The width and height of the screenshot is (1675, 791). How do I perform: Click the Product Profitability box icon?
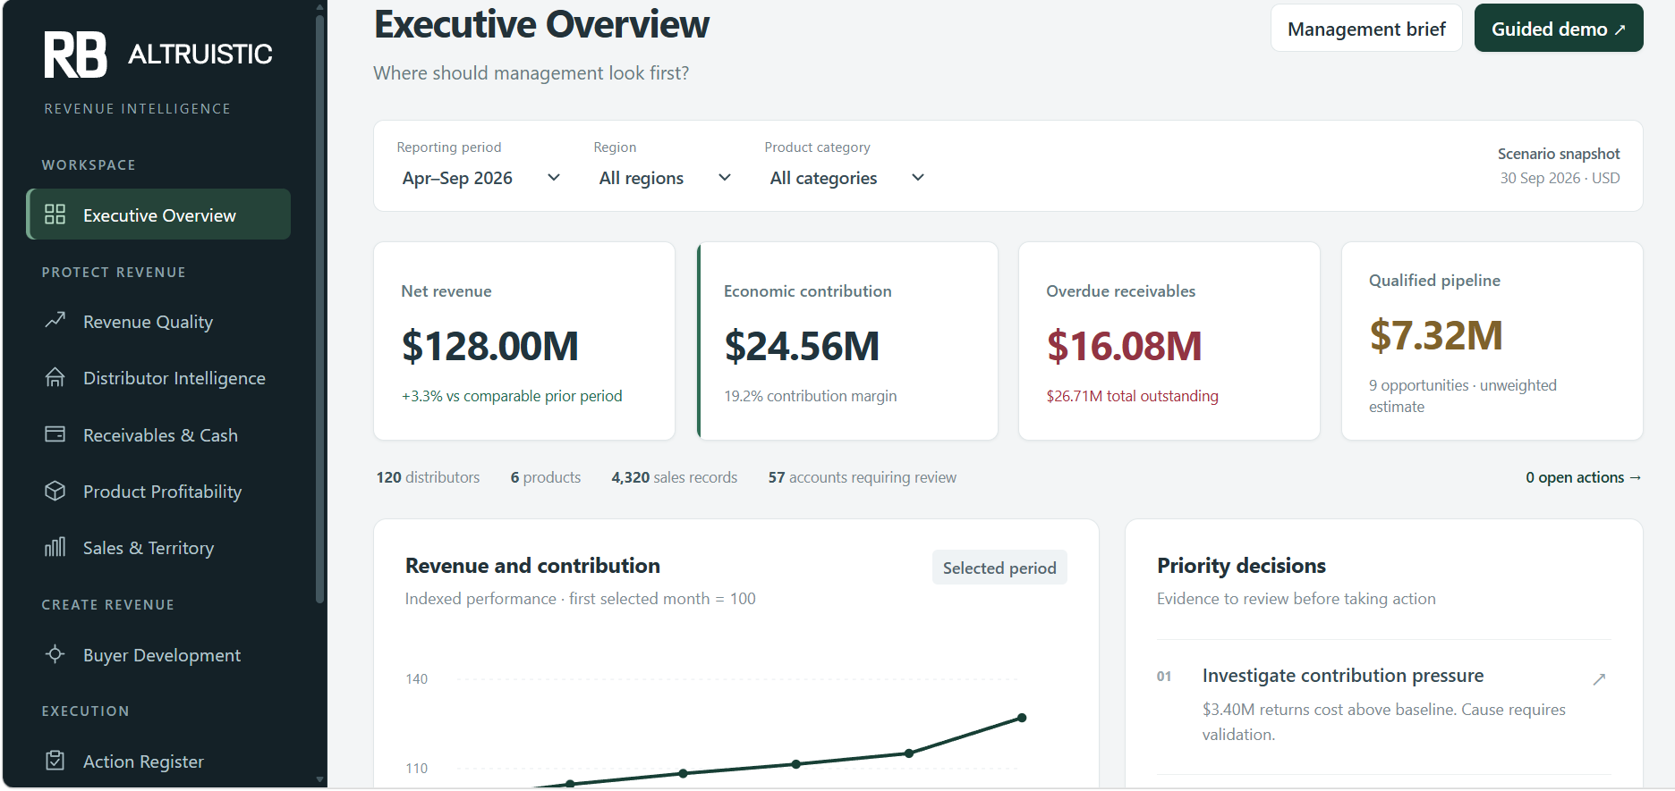tap(55, 491)
